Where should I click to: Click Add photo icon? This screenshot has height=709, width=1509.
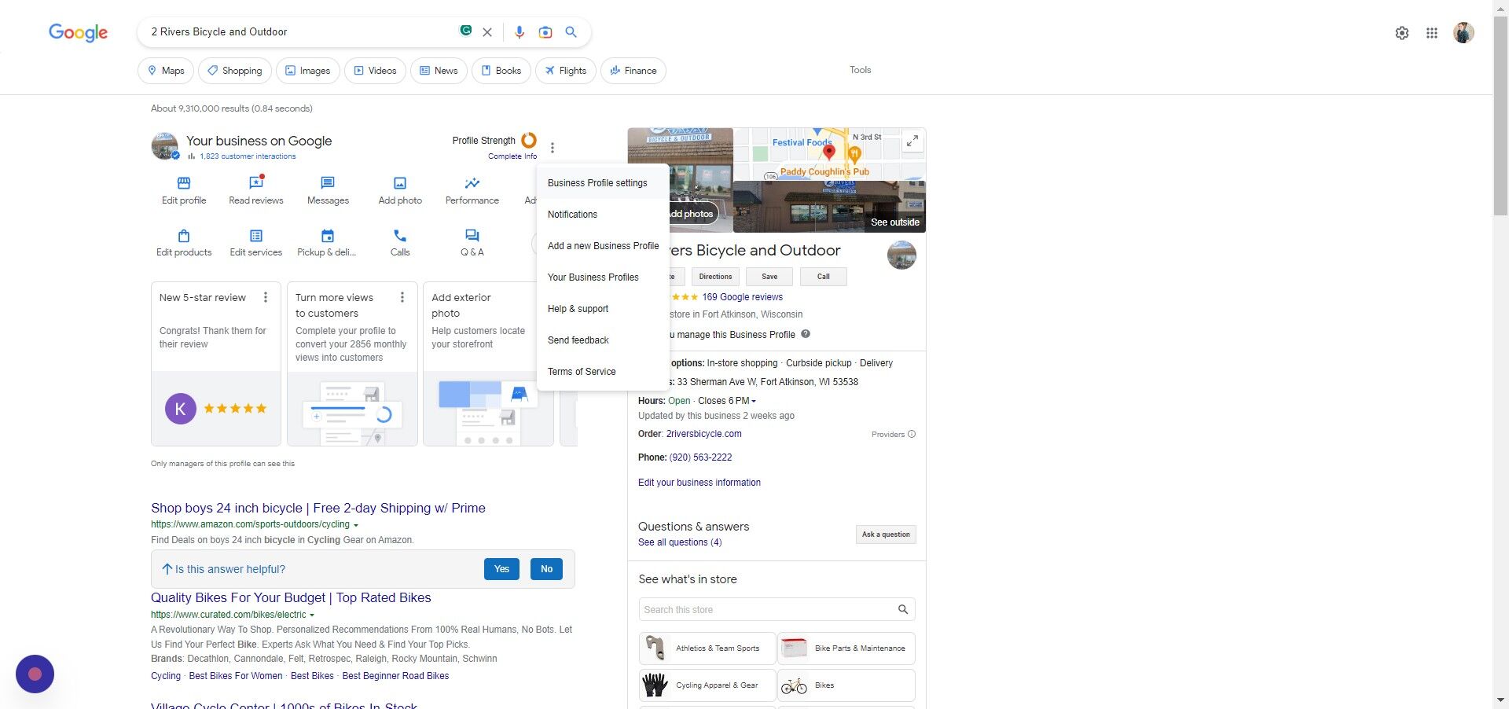400,183
